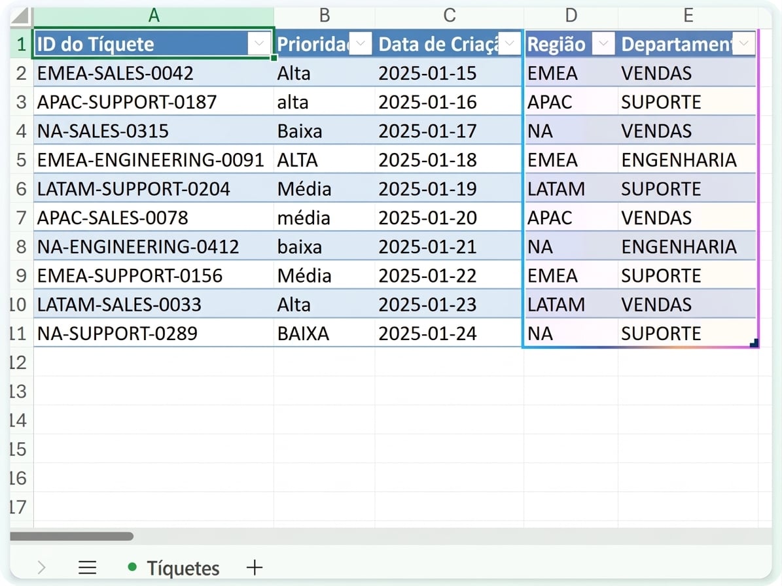Select column A header
Viewport: 782px width, 586px height.
(x=154, y=16)
